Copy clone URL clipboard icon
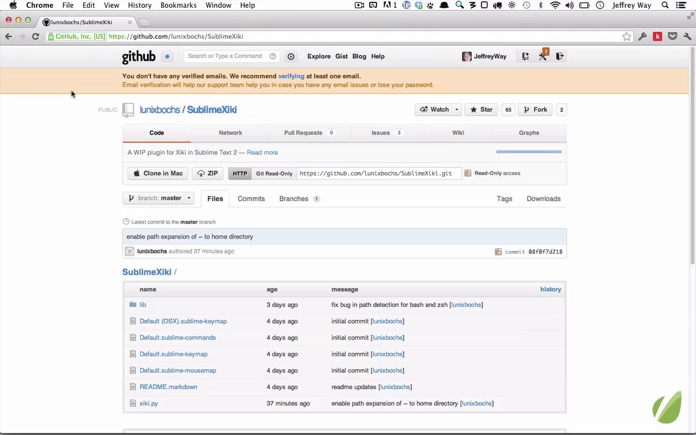 coord(468,173)
